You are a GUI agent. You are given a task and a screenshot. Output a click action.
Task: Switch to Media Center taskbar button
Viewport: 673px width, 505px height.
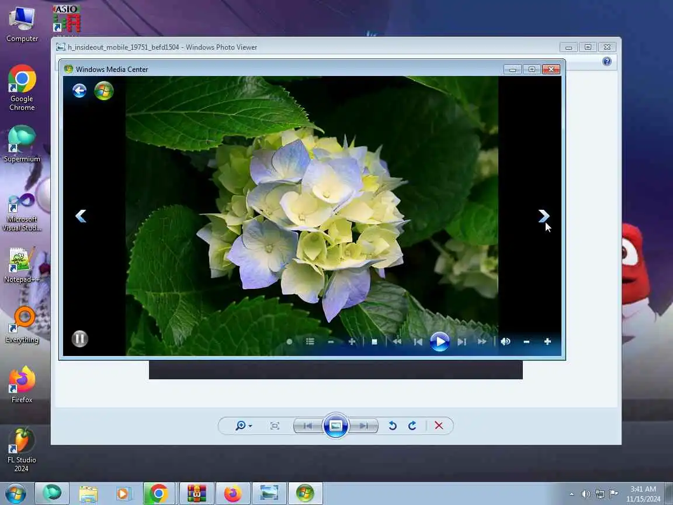pyautogui.click(x=305, y=493)
